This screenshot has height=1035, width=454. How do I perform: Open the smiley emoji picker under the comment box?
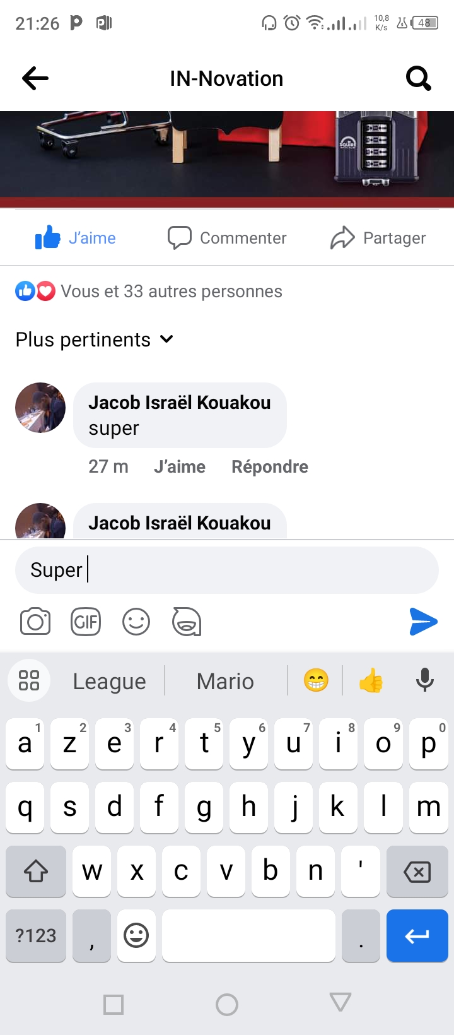coord(136,622)
